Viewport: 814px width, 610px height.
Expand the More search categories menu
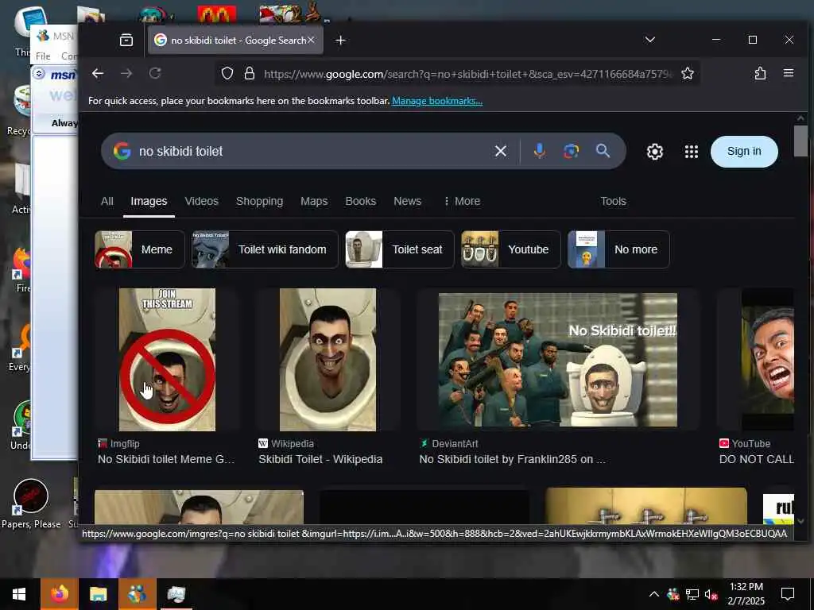pyautogui.click(x=462, y=201)
